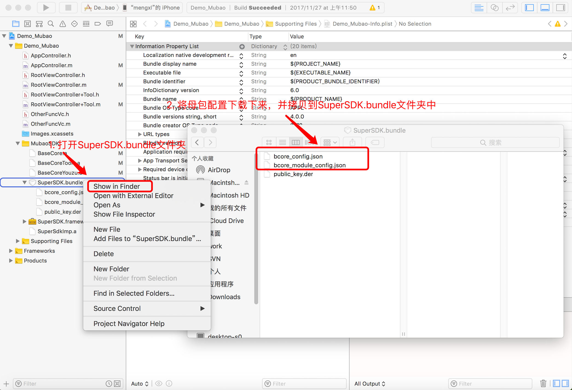Click the Finder search field

click(x=495, y=142)
